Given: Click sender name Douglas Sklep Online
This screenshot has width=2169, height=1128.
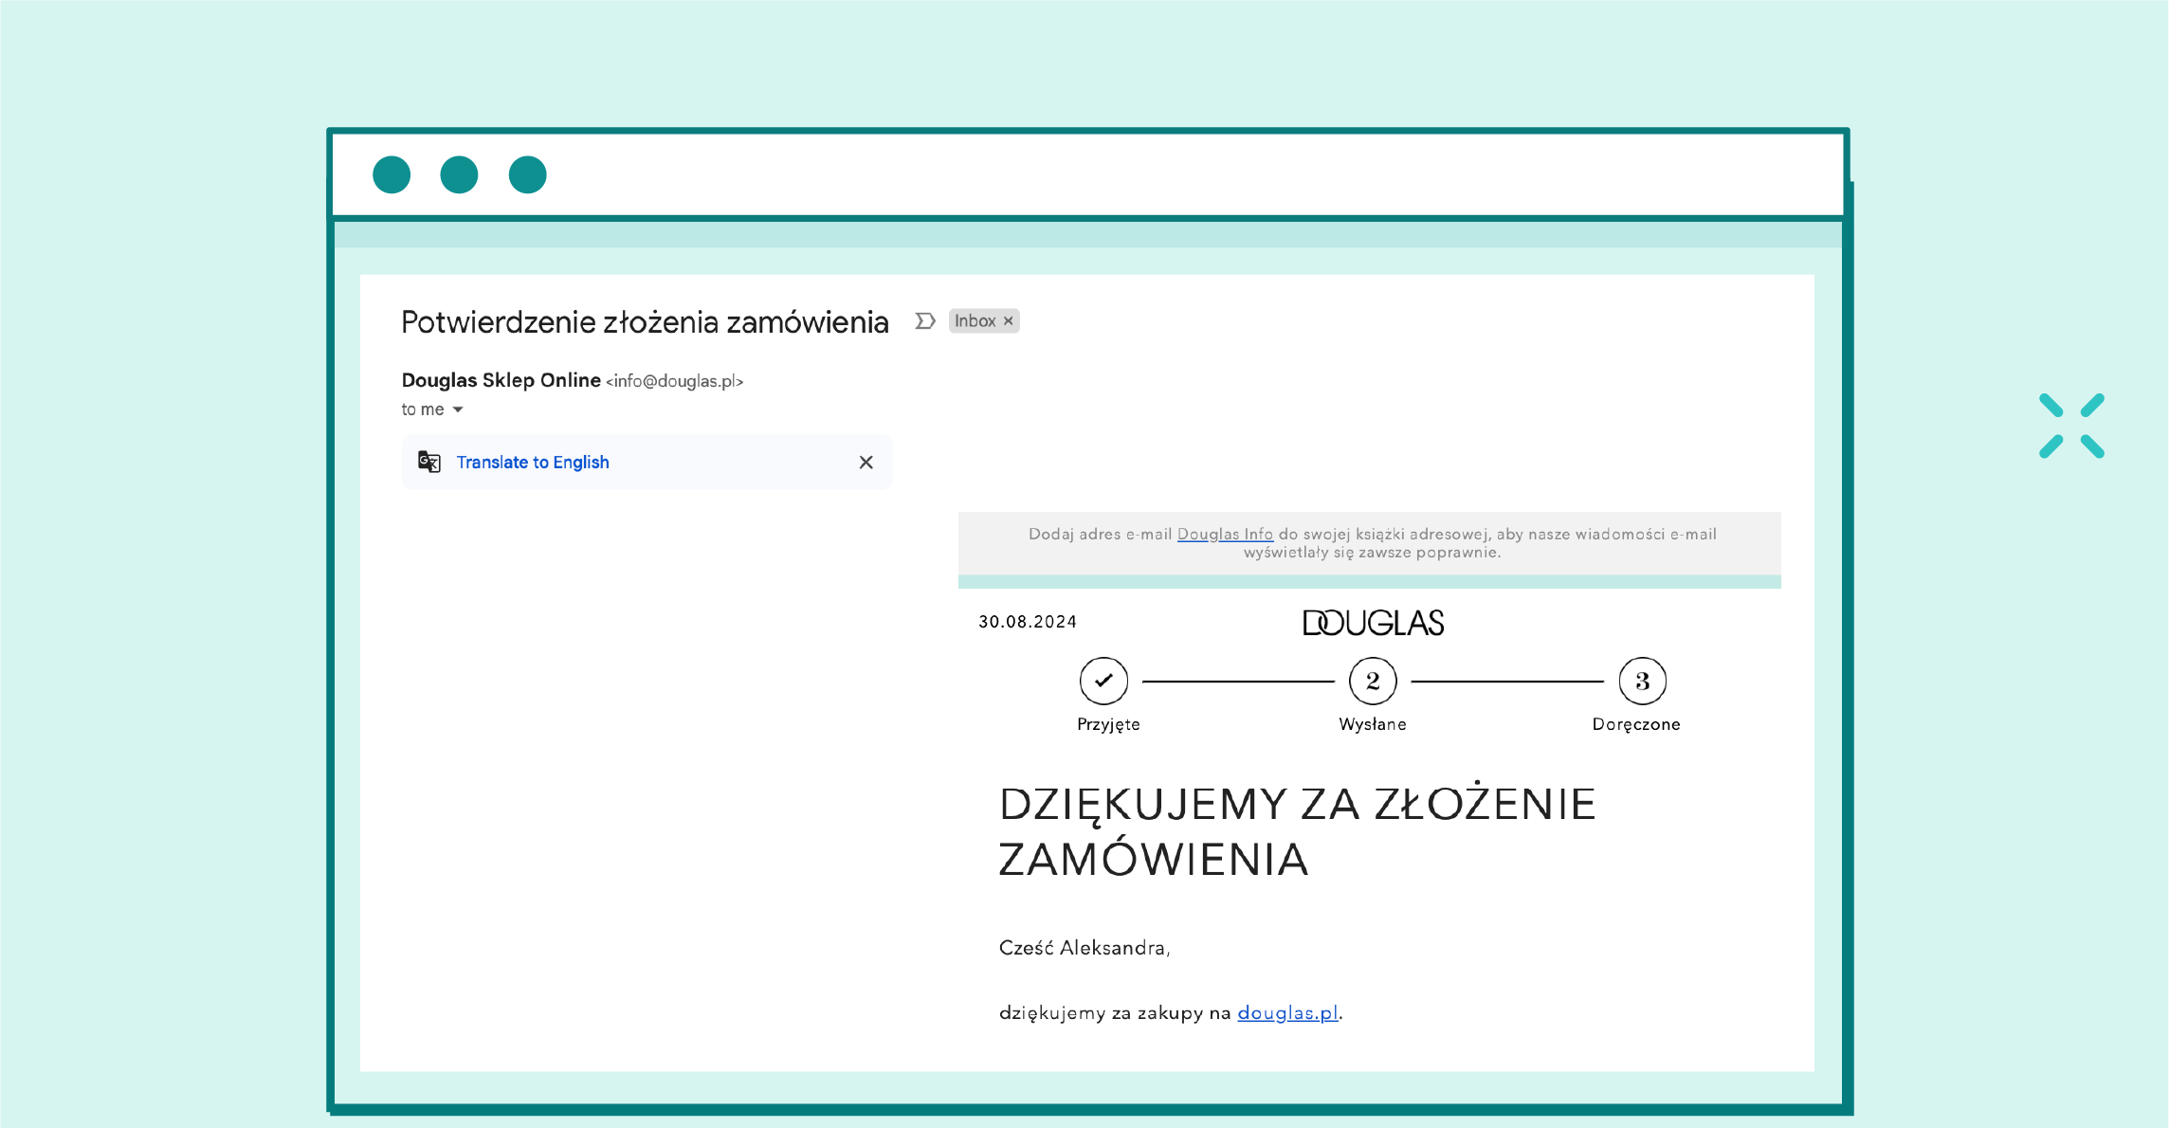Looking at the screenshot, I should pos(501,380).
